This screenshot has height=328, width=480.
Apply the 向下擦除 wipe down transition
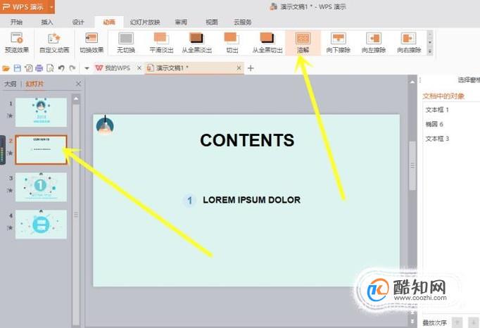click(x=339, y=43)
